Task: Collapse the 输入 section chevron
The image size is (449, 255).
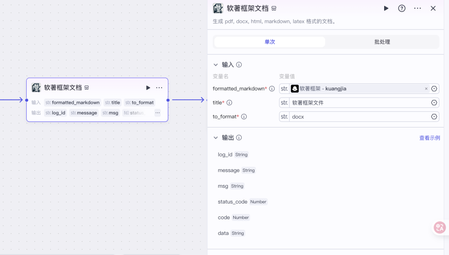Action: click(216, 65)
